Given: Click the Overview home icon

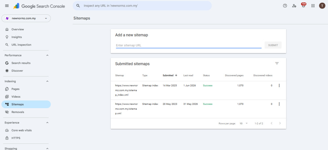Looking at the screenshot, I should (7, 29).
